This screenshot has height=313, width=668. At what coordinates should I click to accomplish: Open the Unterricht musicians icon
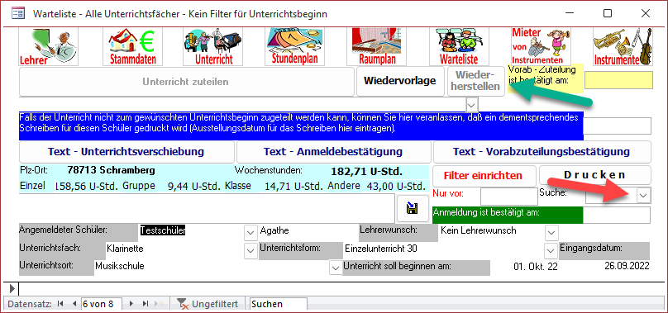213,46
